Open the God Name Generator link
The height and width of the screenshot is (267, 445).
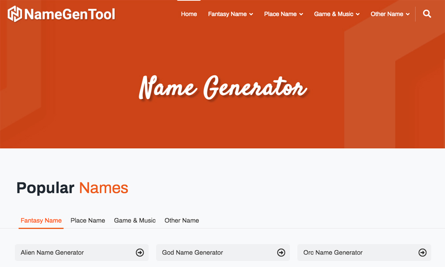pos(193,253)
